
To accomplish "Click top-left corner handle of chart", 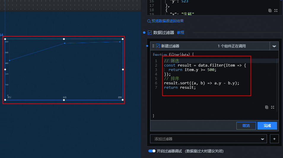I will tap(5, 39).
